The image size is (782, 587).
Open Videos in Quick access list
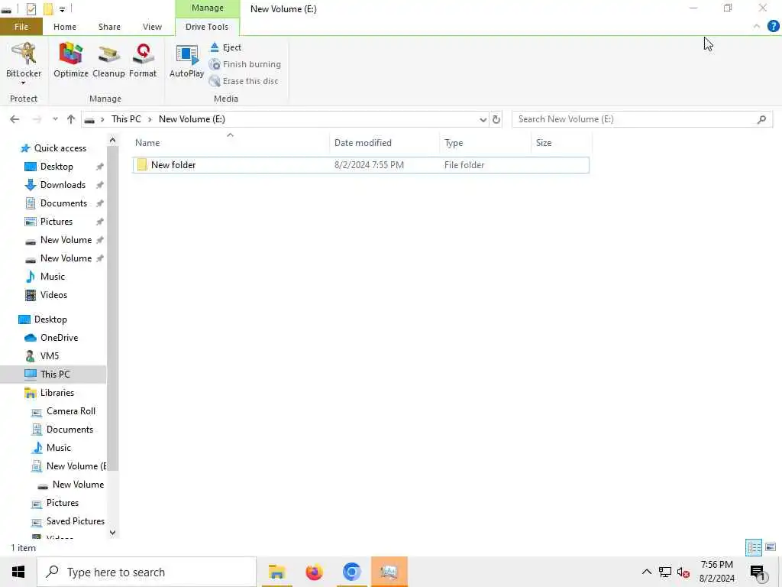click(x=53, y=295)
